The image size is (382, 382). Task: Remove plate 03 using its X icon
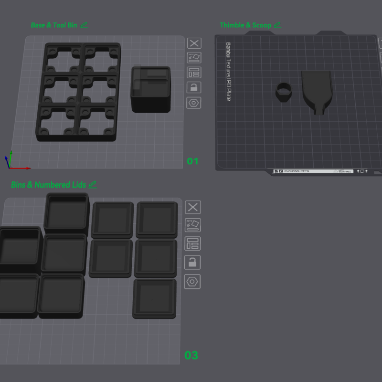coord(193,207)
